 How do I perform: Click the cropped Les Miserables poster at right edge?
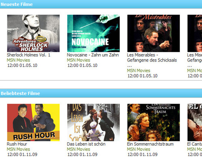[195, 33]
